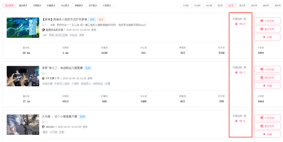Sort by 投币最多

[x=93, y=5]
